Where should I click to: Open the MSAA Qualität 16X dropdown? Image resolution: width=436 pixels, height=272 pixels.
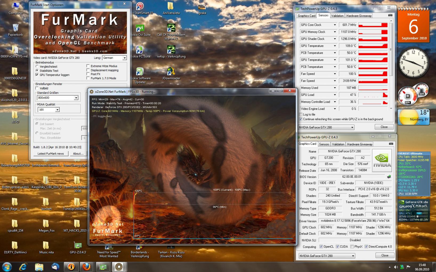(x=48, y=110)
